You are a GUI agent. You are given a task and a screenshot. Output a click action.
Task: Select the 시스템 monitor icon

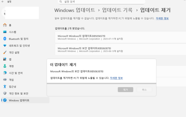(5, 32)
